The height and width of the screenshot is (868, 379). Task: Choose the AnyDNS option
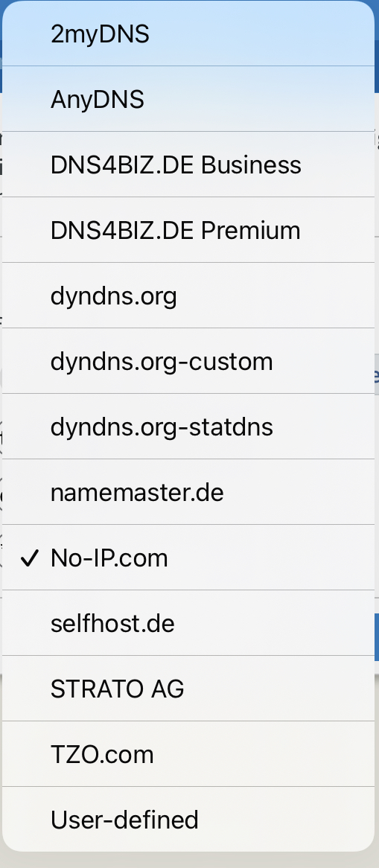coord(188,99)
